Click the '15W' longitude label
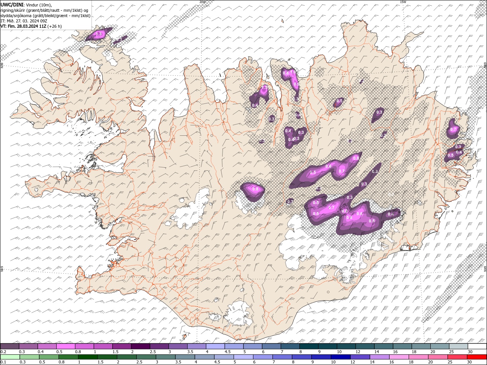This screenshot has width=487, height=365. [403, 2]
